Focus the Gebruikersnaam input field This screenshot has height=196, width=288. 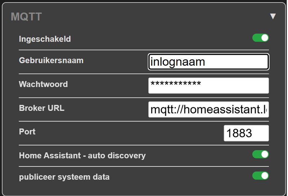(208, 62)
